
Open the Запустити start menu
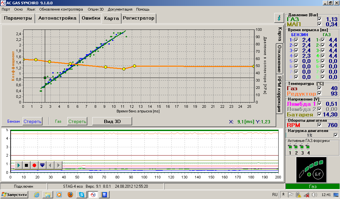coord(14,195)
